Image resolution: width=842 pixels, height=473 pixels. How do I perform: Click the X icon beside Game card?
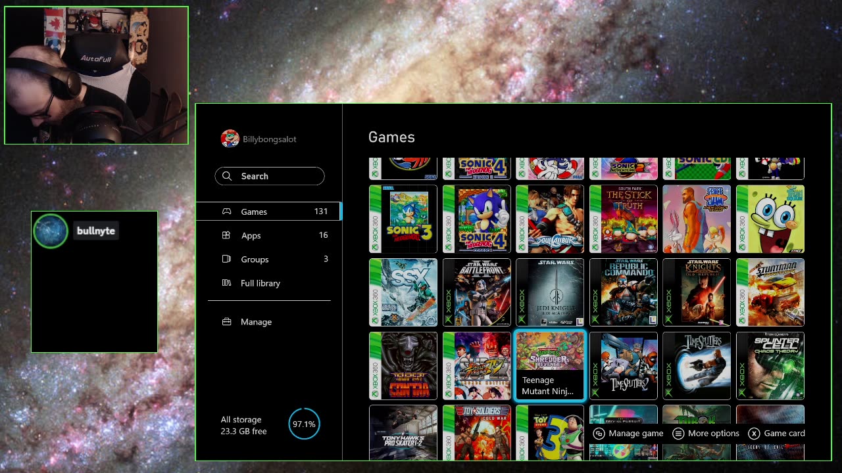(x=755, y=434)
